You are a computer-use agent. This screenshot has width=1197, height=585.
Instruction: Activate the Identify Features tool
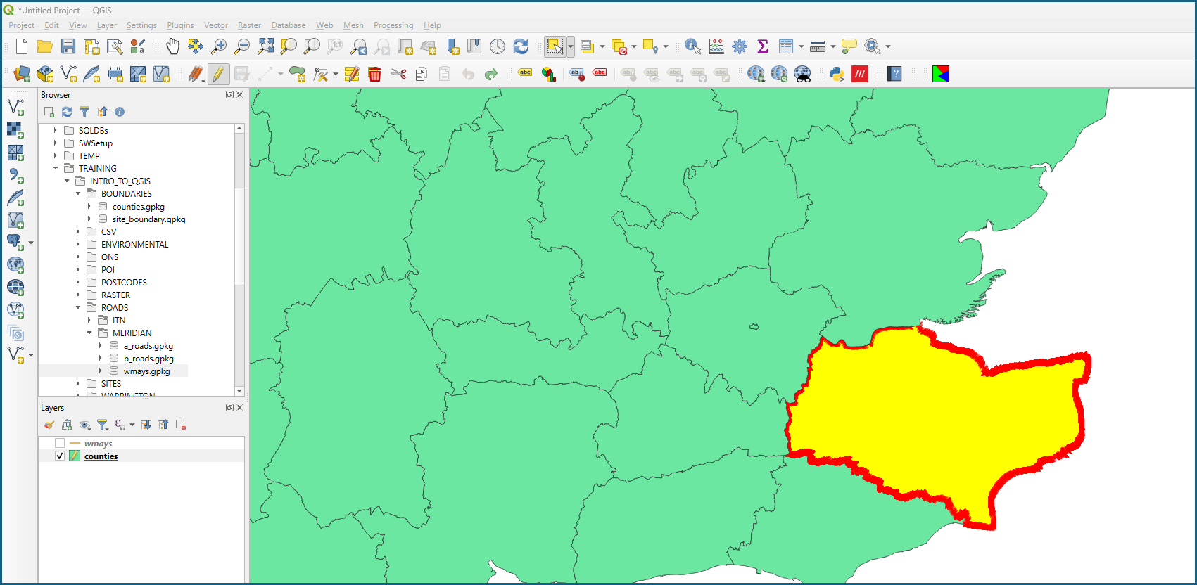click(x=692, y=46)
